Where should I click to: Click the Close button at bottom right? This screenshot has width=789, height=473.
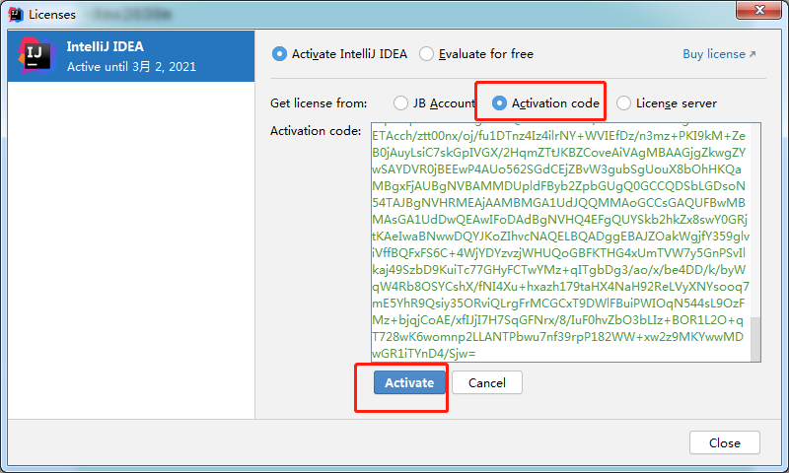[724, 442]
